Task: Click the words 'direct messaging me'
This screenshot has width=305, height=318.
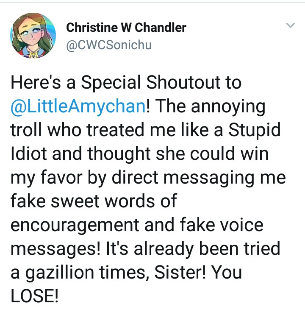Action: (199, 178)
